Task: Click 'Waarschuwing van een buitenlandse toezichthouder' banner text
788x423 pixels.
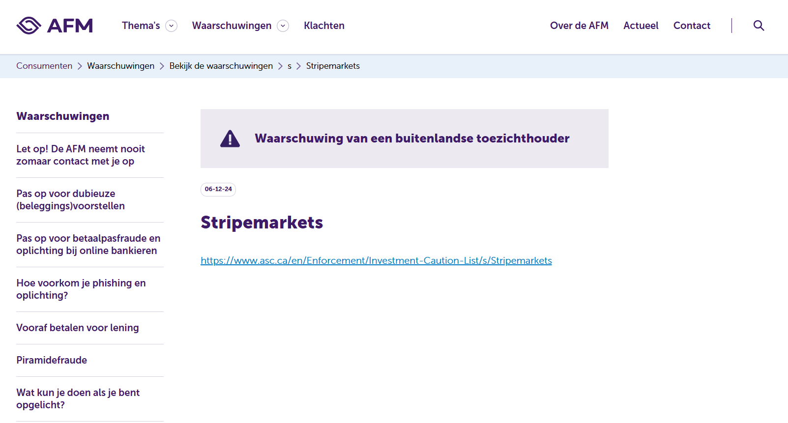Action: 412,139
